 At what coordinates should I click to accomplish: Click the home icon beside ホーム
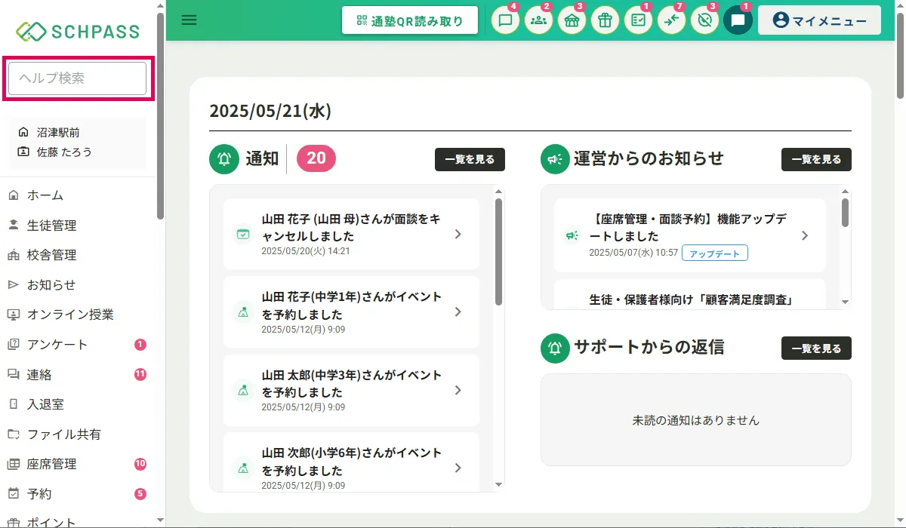click(x=13, y=195)
